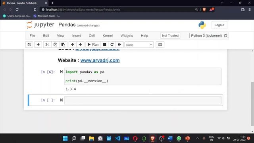Open the Online Songs on Jio bookmark
The width and height of the screenshot is (254, 143).
[x=17, y=16]
